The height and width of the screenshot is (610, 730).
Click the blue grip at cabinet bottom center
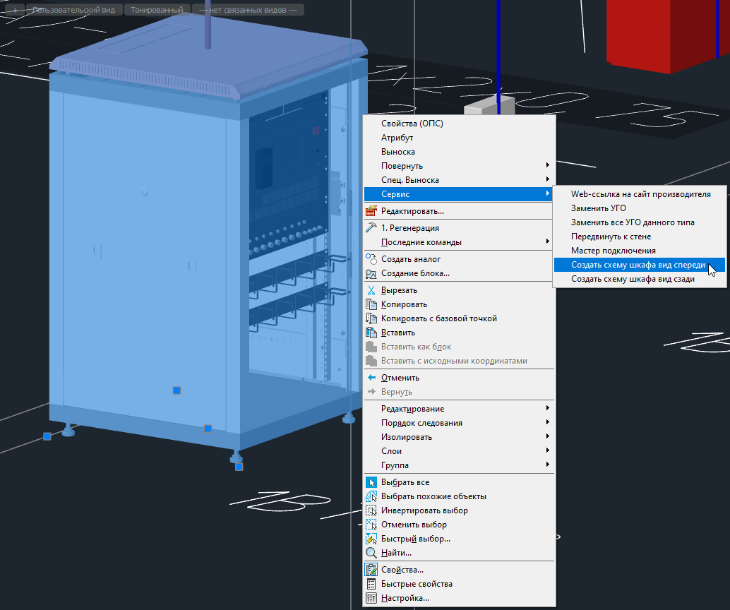click(x=208, y=429)
